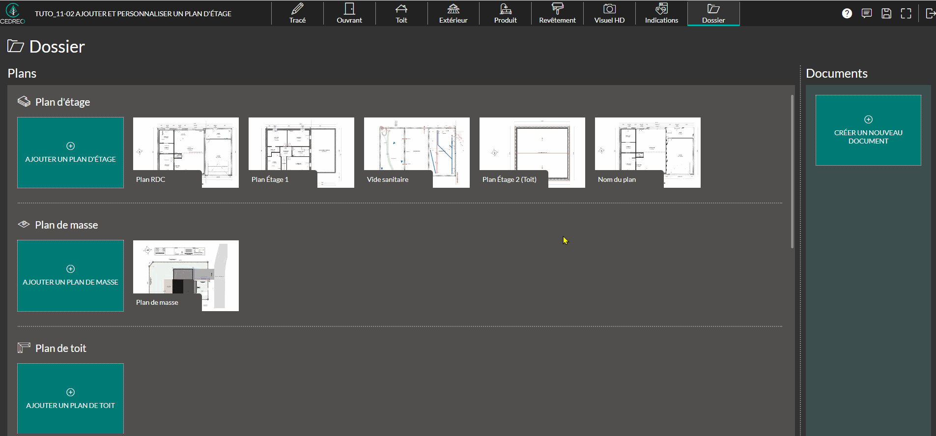
Task: Open the Tracé tool tab
Action: point(297,13)
